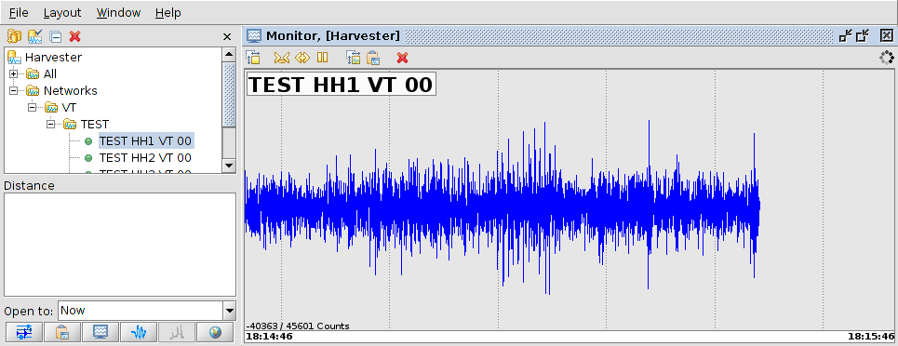
Task: Expand the All folder node
Action: tap(14, 73)
